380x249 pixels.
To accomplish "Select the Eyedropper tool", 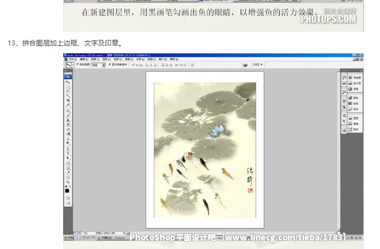I will coord(68,173).
